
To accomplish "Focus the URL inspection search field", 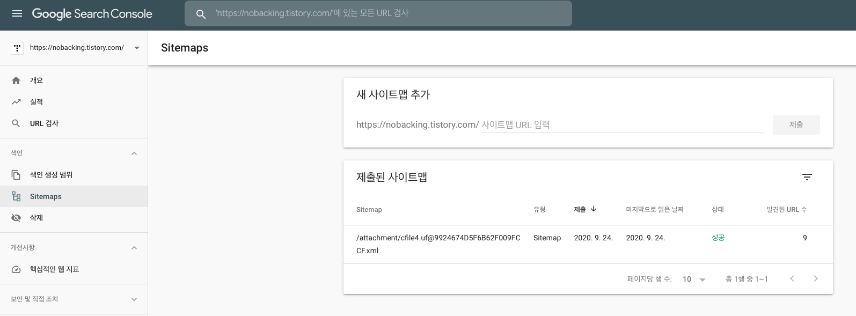I will click(378, 13).
